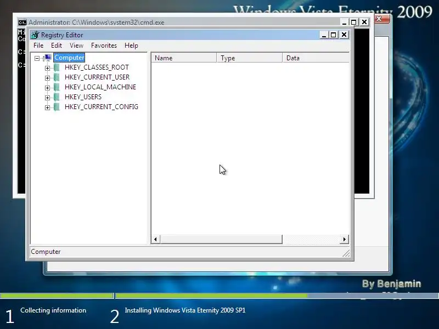This screenshot has height=329, width=439.
Task: Click the Registry Editor resize grip
Action: pyautogui.click(x=346, y=253)
